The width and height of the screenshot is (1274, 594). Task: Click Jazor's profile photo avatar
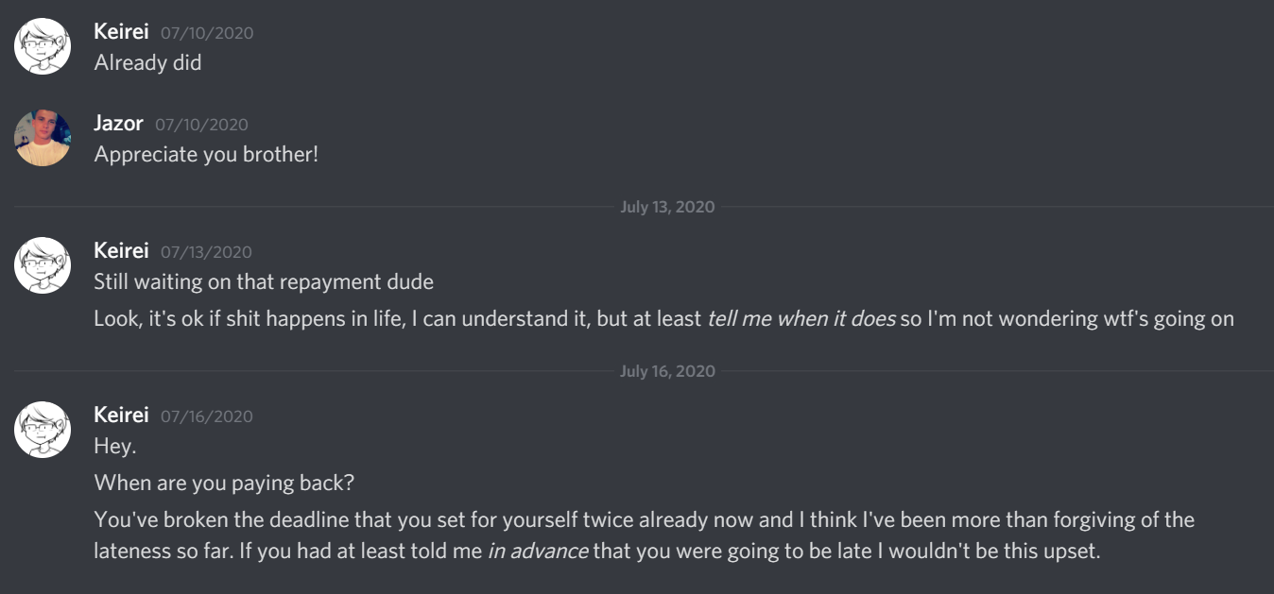click(43, 138)
